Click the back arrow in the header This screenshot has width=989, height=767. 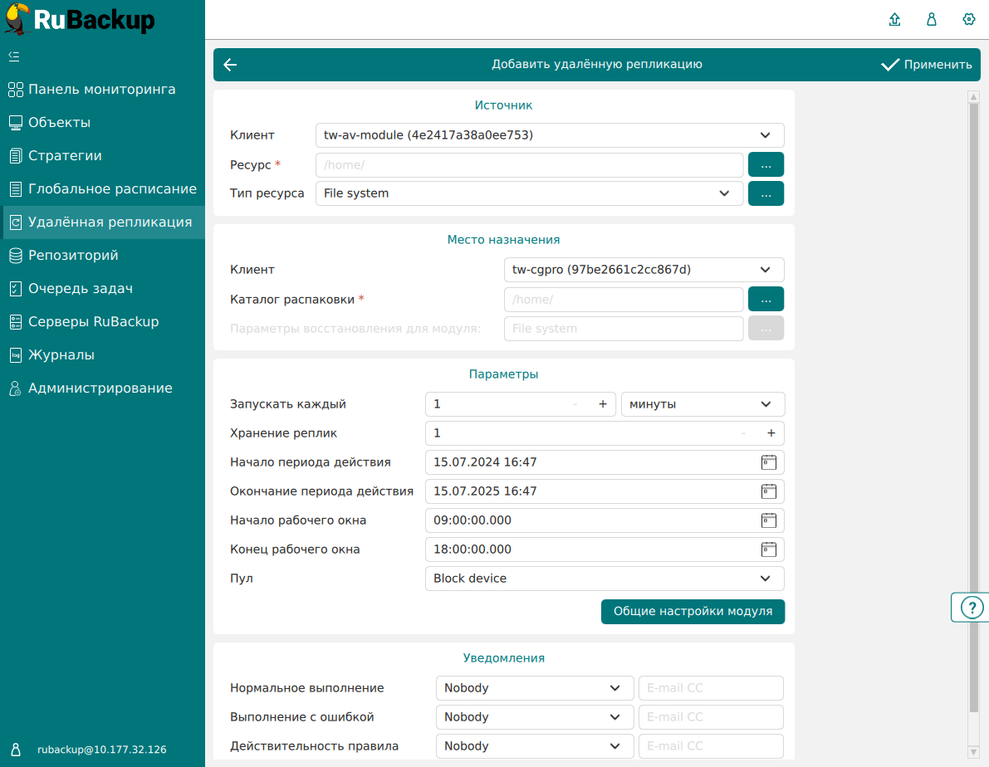(x=230, y=65)
